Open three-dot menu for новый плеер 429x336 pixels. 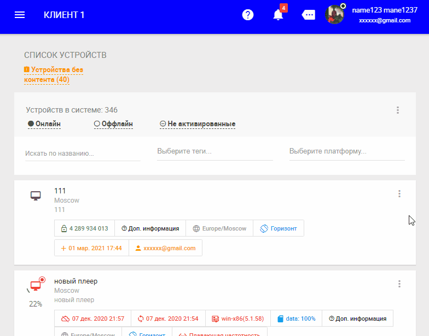[399, 284]
